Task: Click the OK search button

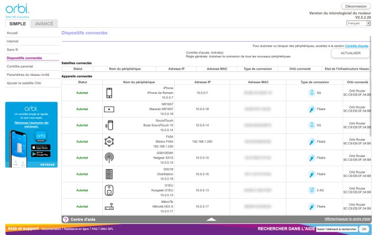Action: 364,229
